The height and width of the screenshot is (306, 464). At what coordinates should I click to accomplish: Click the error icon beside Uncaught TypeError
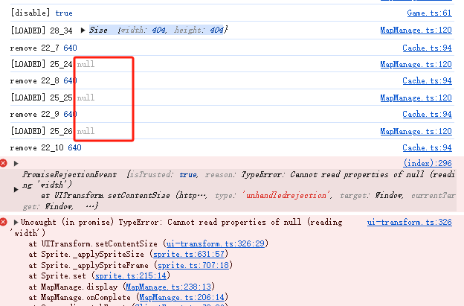[4, 222]
